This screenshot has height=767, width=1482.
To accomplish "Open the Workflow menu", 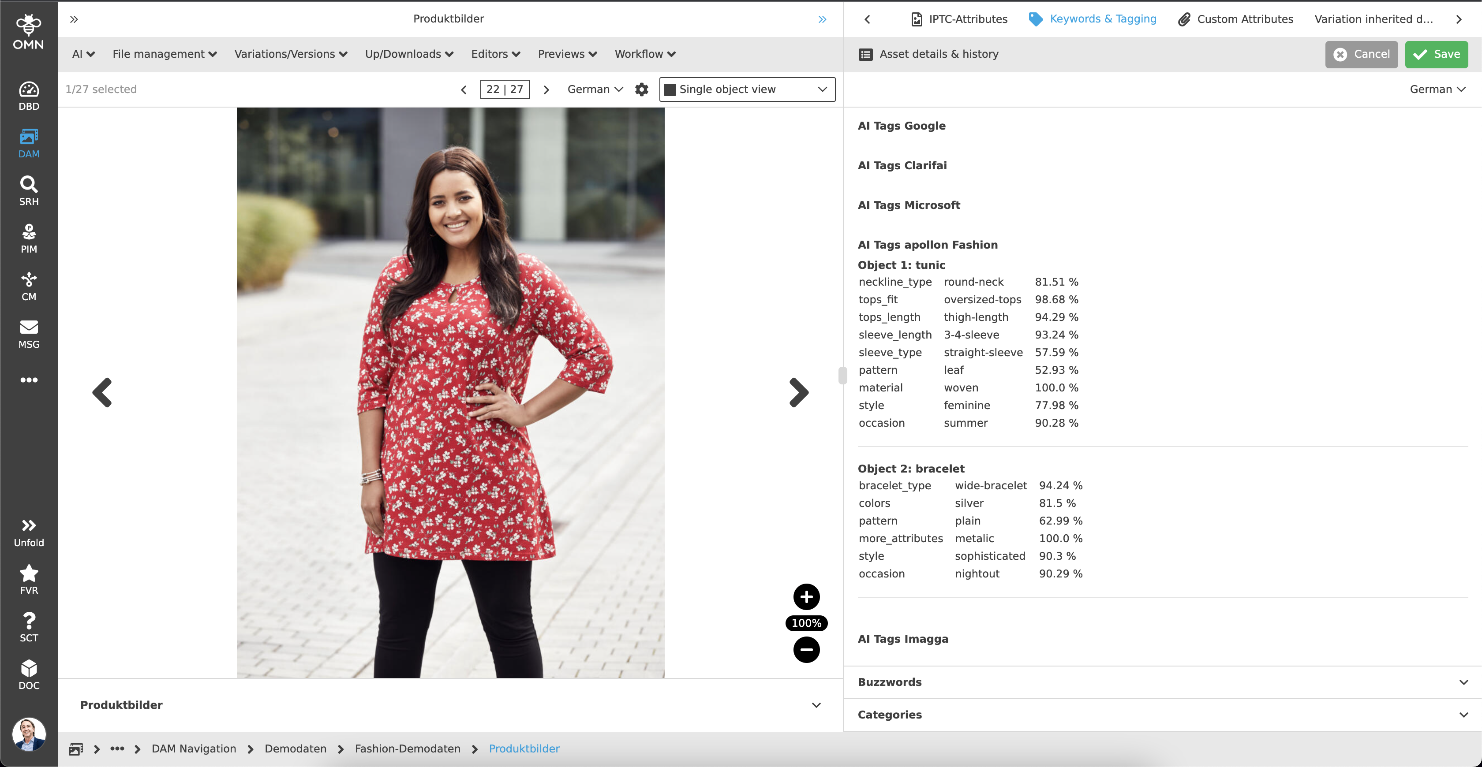I will (644, 53).
